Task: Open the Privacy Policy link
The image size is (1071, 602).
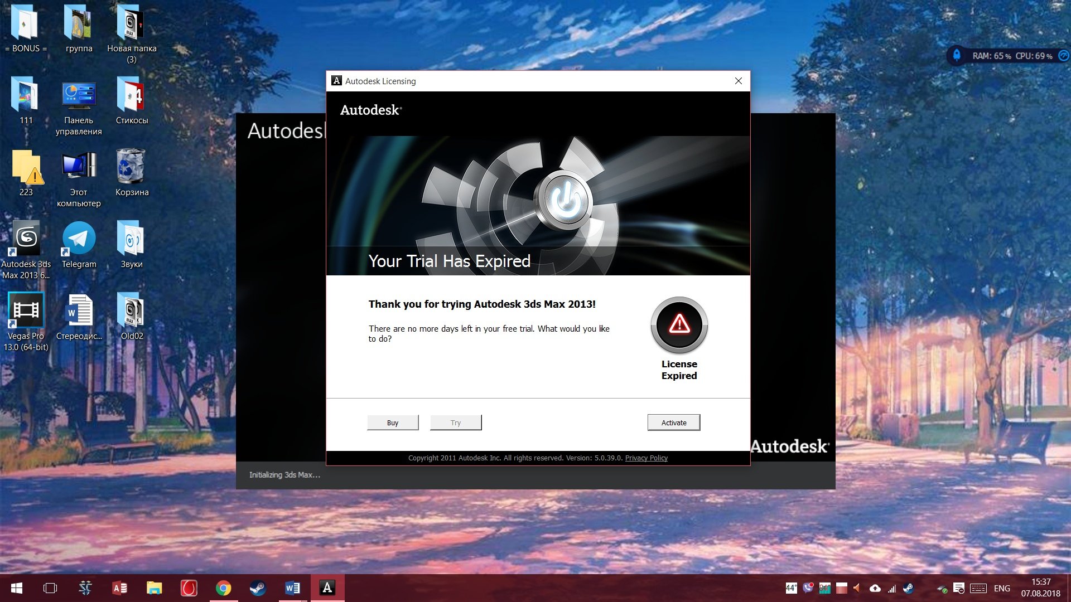Action: pos(646,458)
